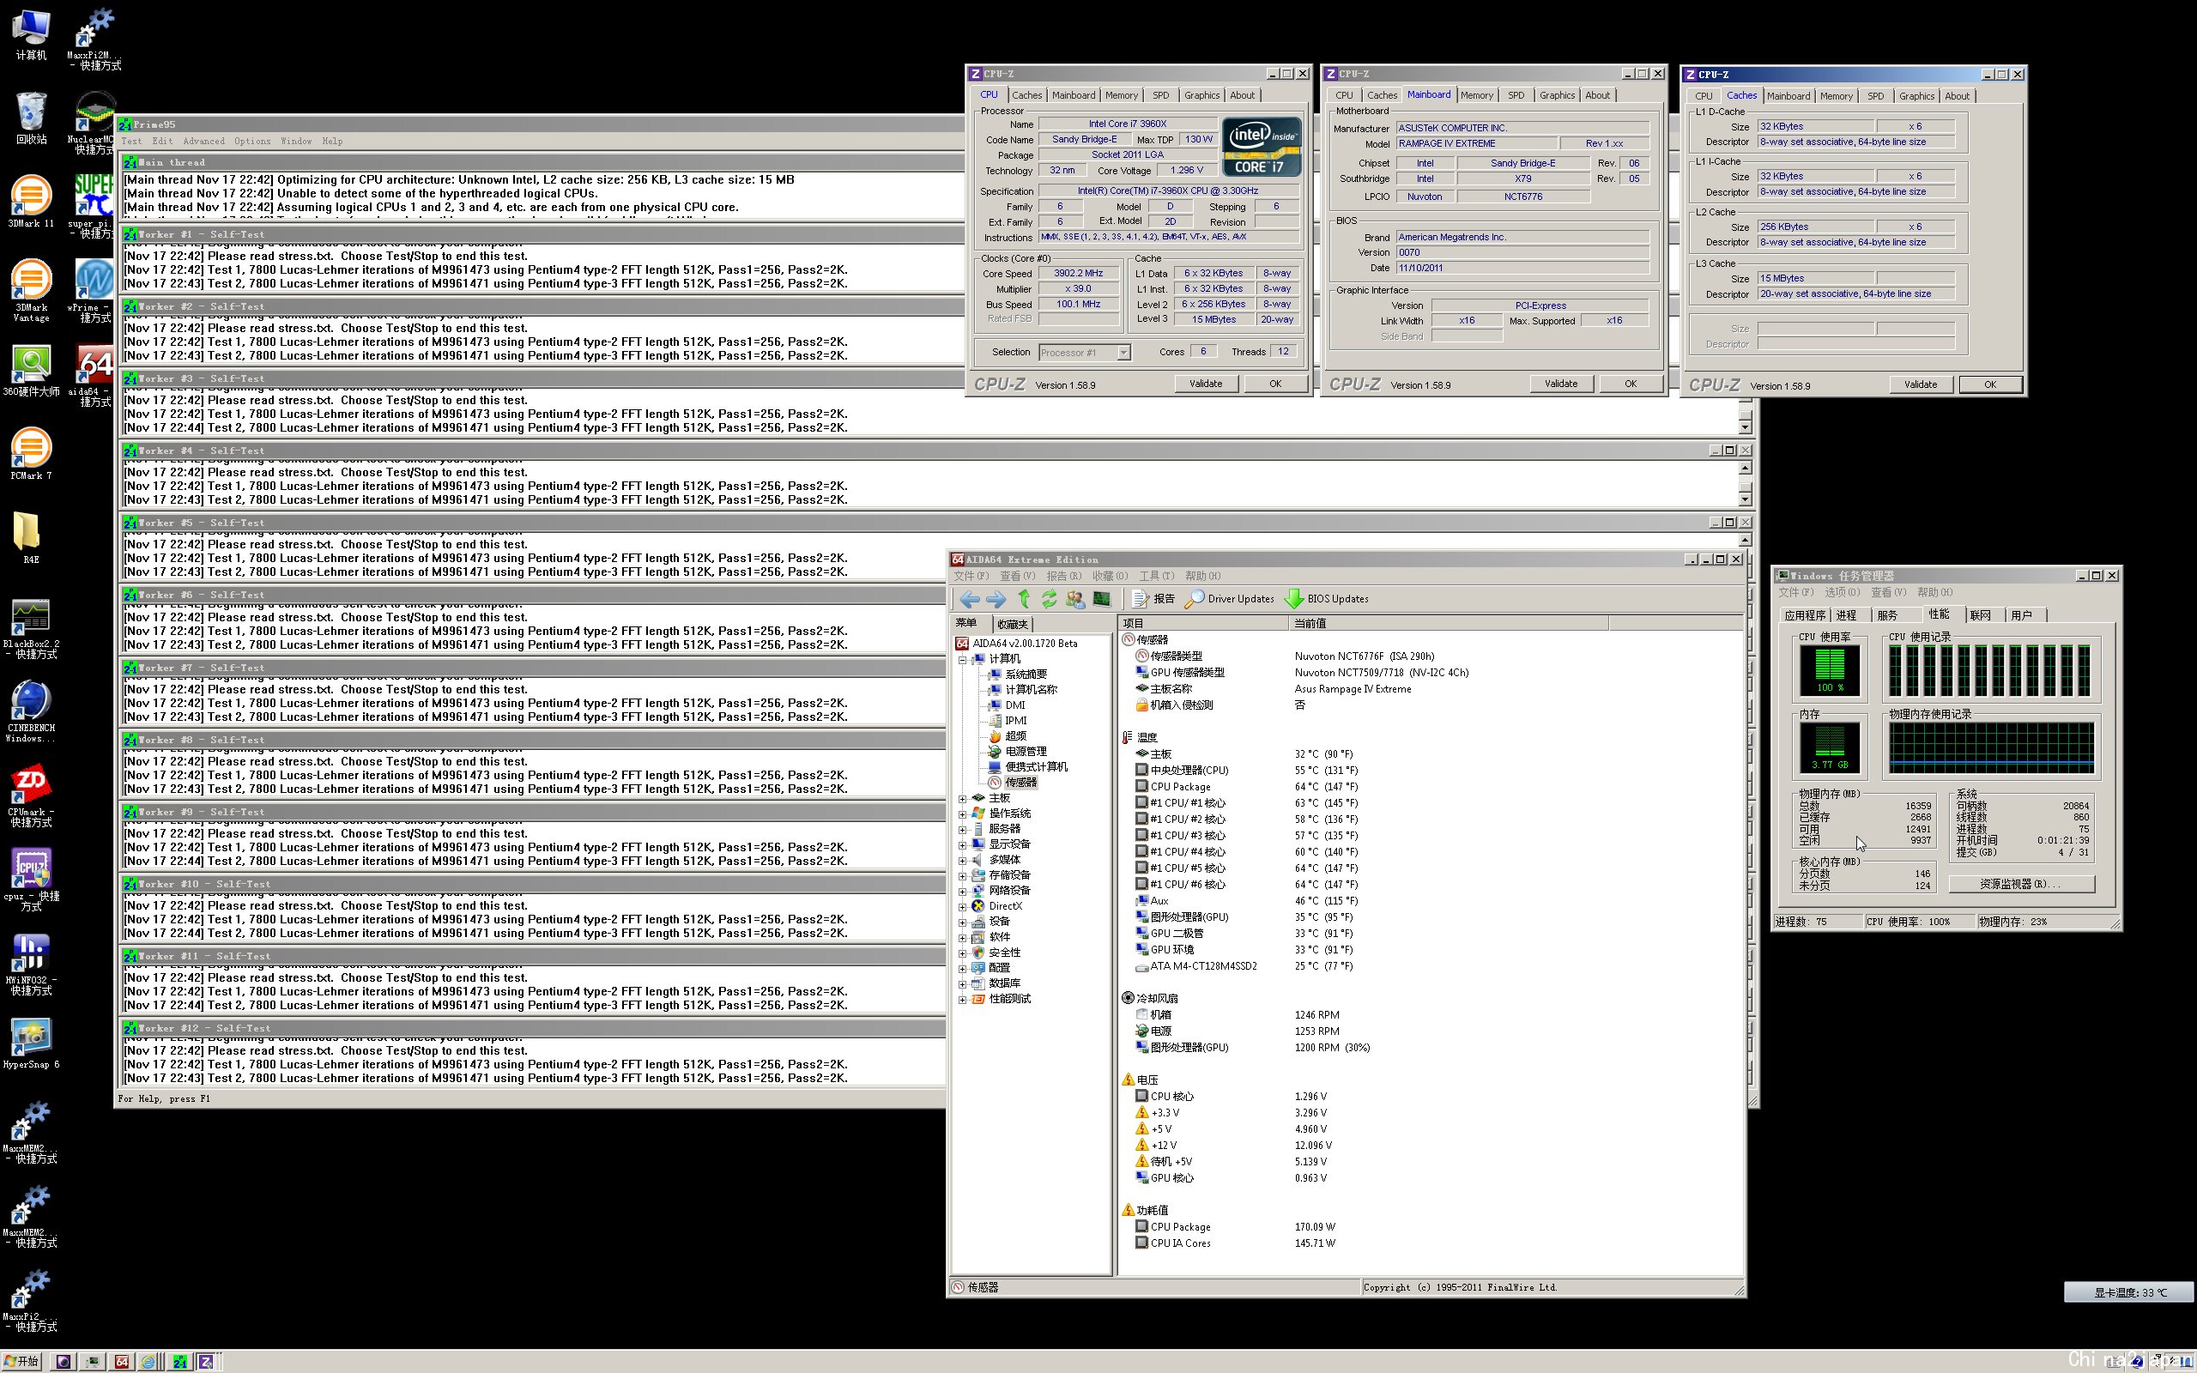2197x1373 pixels.
Task: Click AIDA64 forward arrow toolbar icon
Action: click(x=996, y=599)
